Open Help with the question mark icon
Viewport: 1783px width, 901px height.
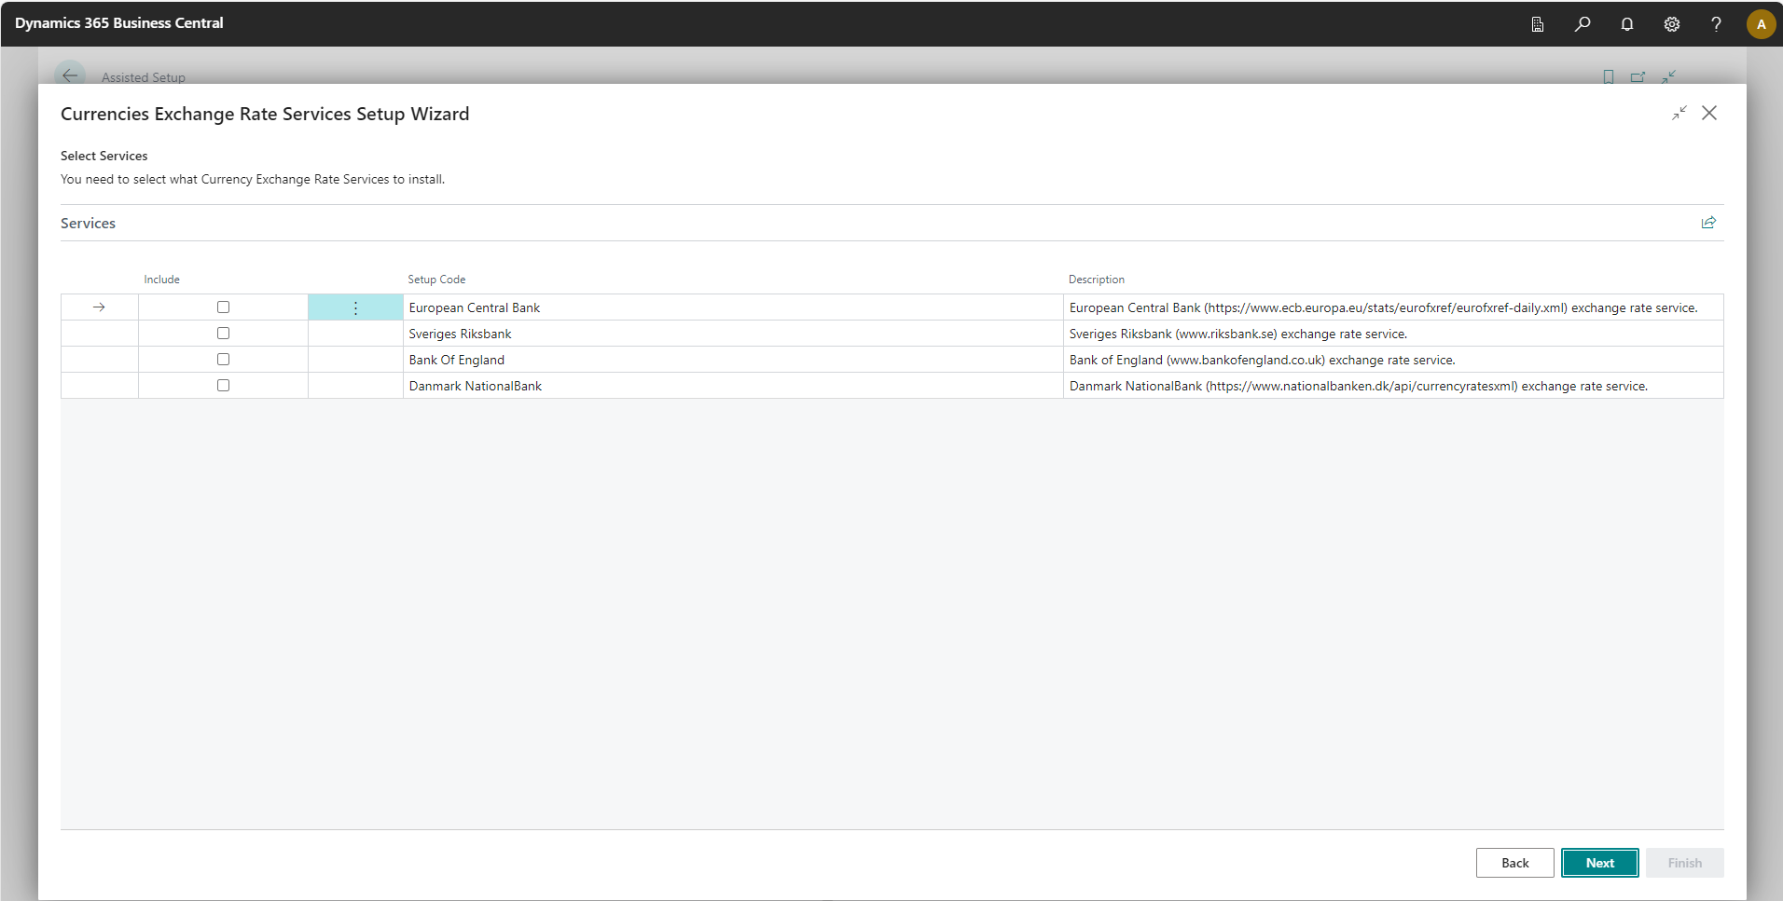1716,23
